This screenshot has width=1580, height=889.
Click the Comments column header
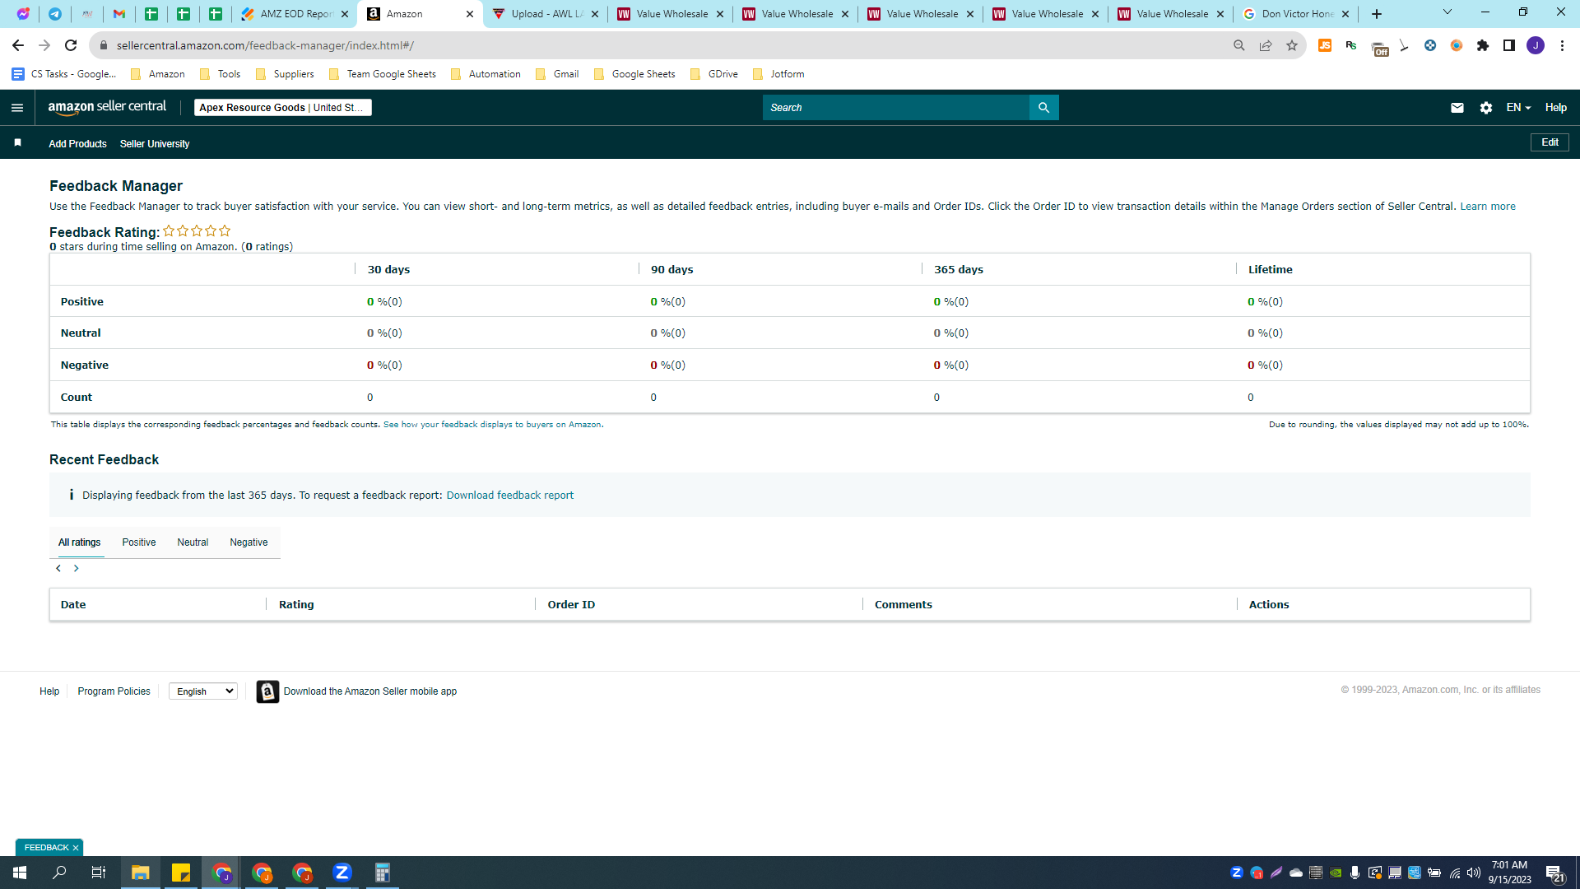(903, 605)
